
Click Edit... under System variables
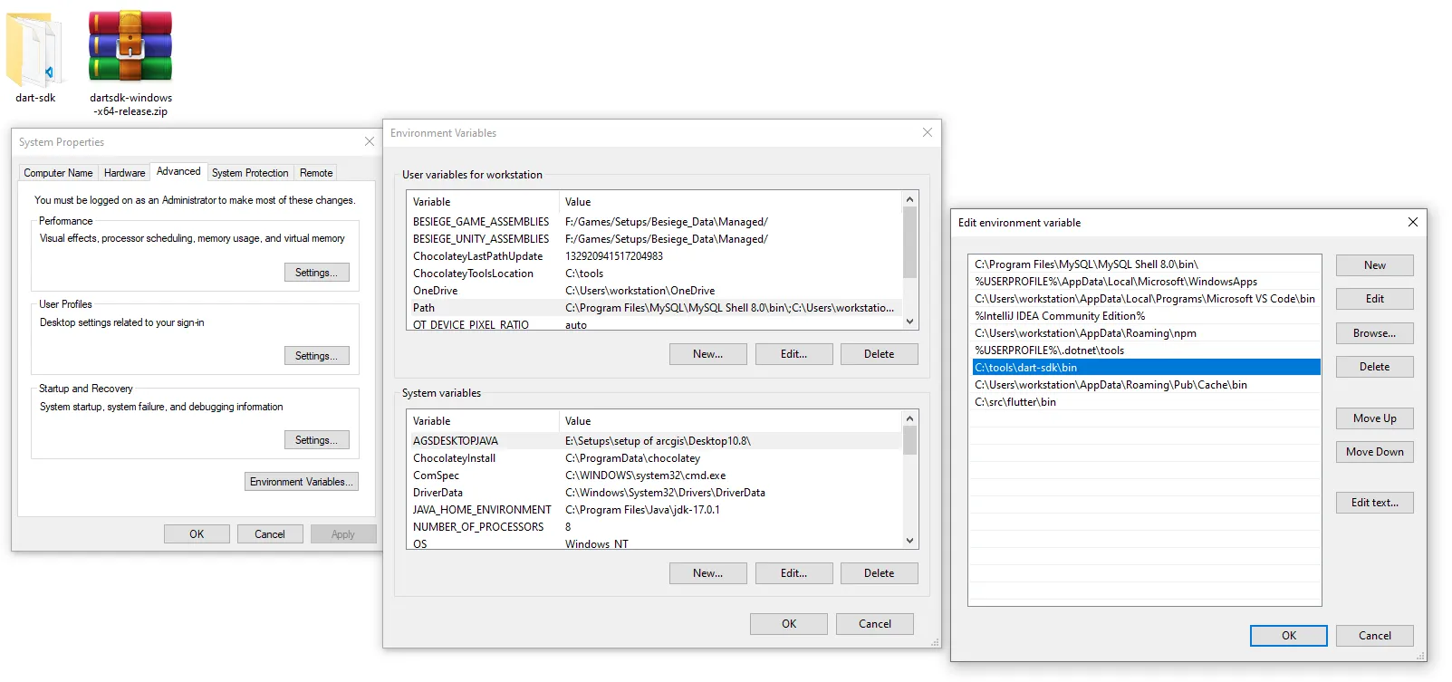[793, 573]
